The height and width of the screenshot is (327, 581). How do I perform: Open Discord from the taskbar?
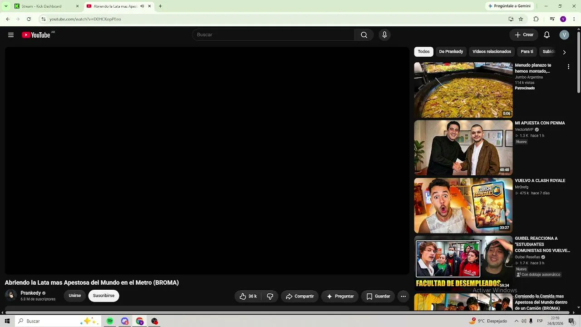click(125, 321)
